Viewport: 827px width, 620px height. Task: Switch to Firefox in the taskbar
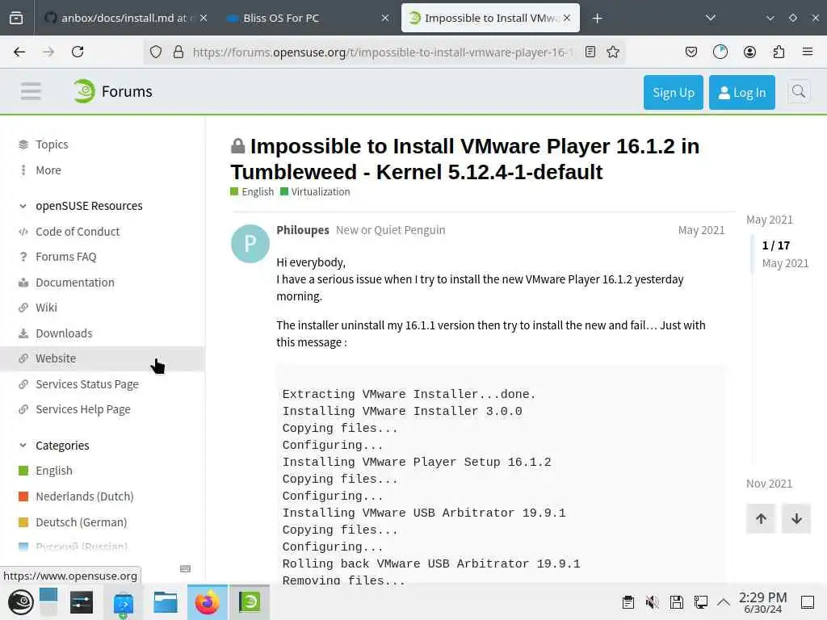pos(208,602)
